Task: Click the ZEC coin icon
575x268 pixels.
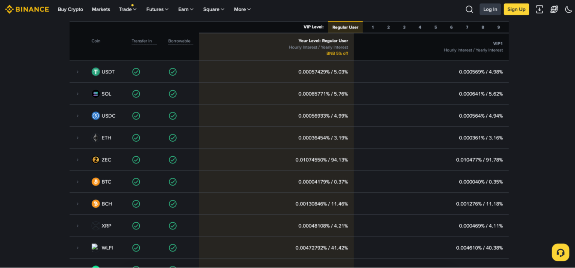Action: (x=96, y=160)
